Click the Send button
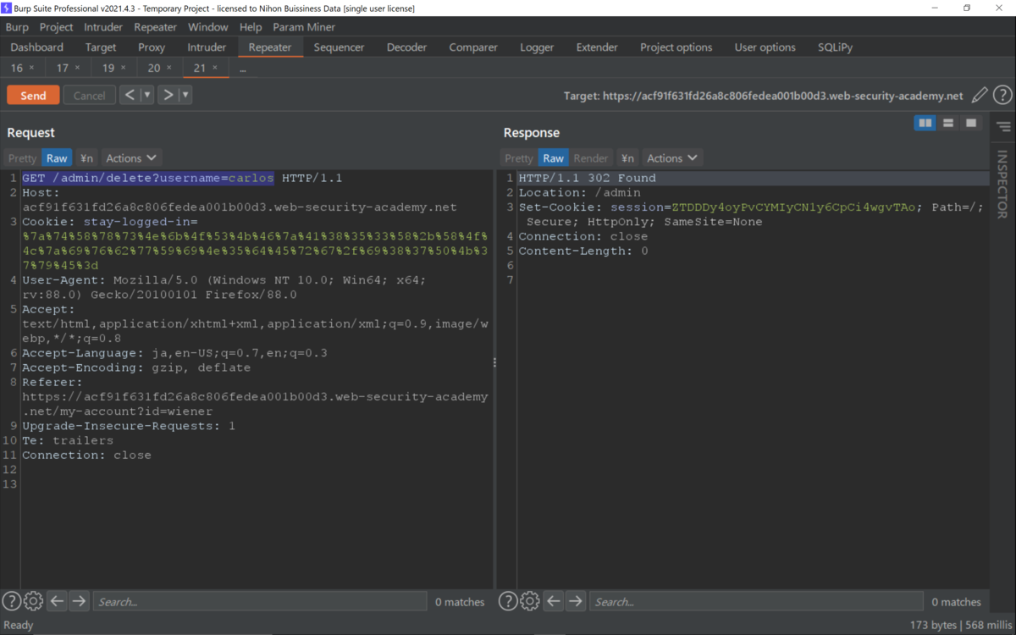This screenshot has width=1016, height=635. coord(33,96)
